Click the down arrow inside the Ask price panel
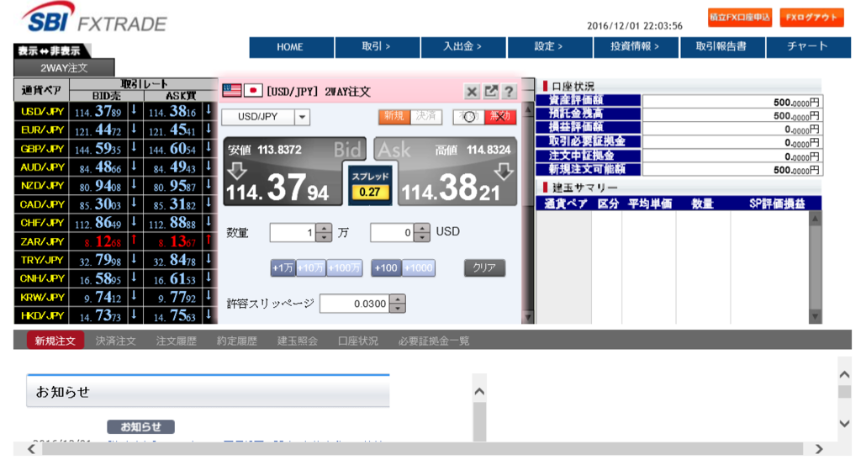 [x=503, y=172]
